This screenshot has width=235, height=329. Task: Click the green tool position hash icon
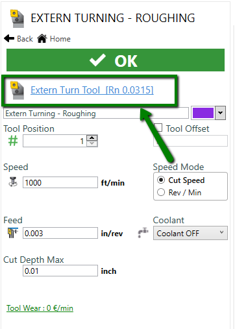coord(13,141)
